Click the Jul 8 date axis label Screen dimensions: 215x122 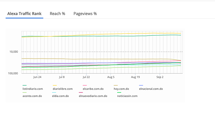(x=62, y=77)
